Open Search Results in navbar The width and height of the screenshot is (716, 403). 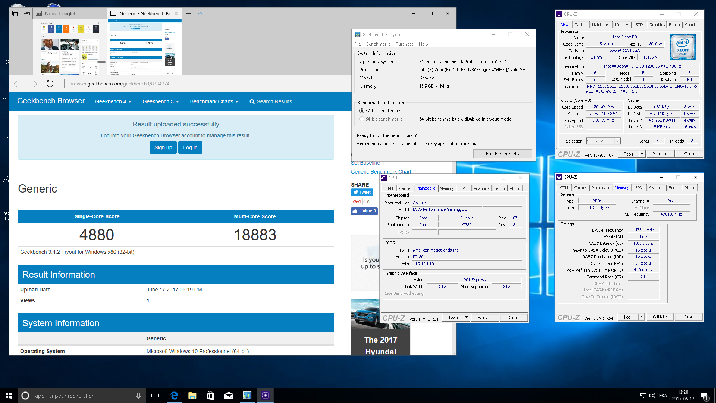(x=271, y=101)
